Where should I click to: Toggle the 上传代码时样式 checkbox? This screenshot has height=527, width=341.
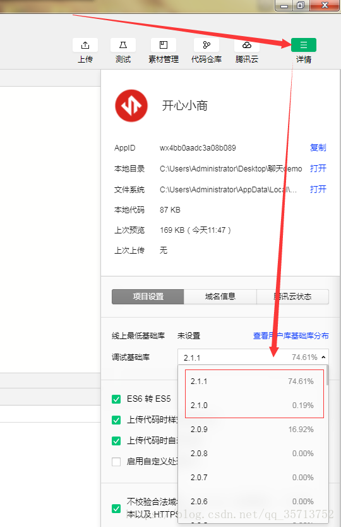[116, 420]
